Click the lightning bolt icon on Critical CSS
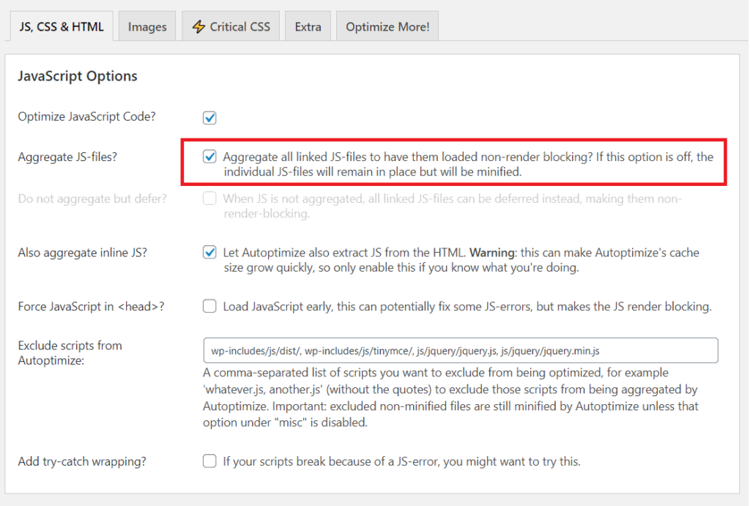This screenshot has height=506, width=750. pos(198,27)
